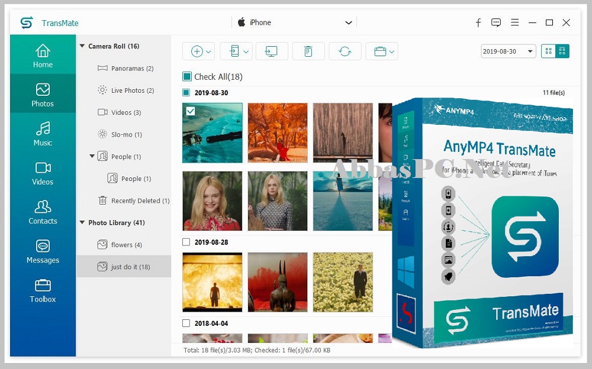The image size is (592, 369).
Task: Select just do it (18) album
Action: coord(124,267)
